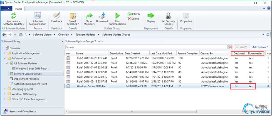The width and height of the screenshot is (272, 116).
Task: Click the address bar refresh icon
Action: (268, 35)
